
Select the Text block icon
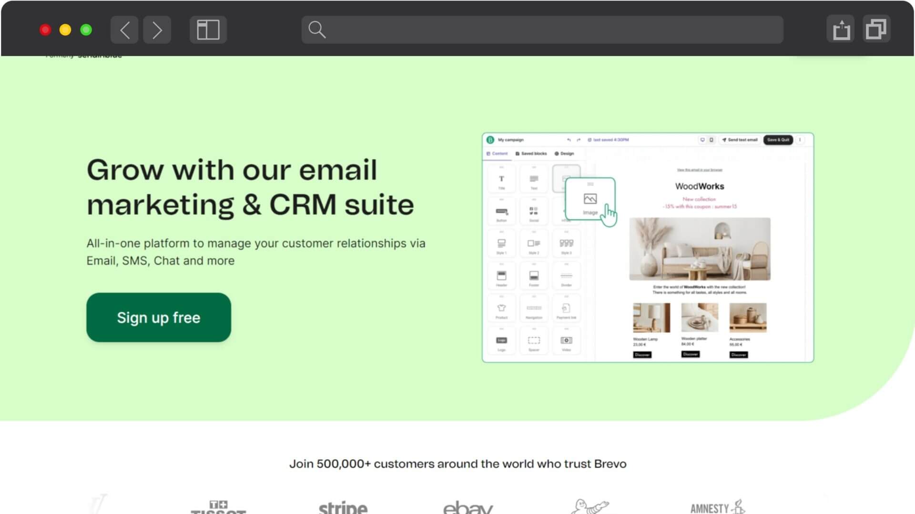coord(534,179)
